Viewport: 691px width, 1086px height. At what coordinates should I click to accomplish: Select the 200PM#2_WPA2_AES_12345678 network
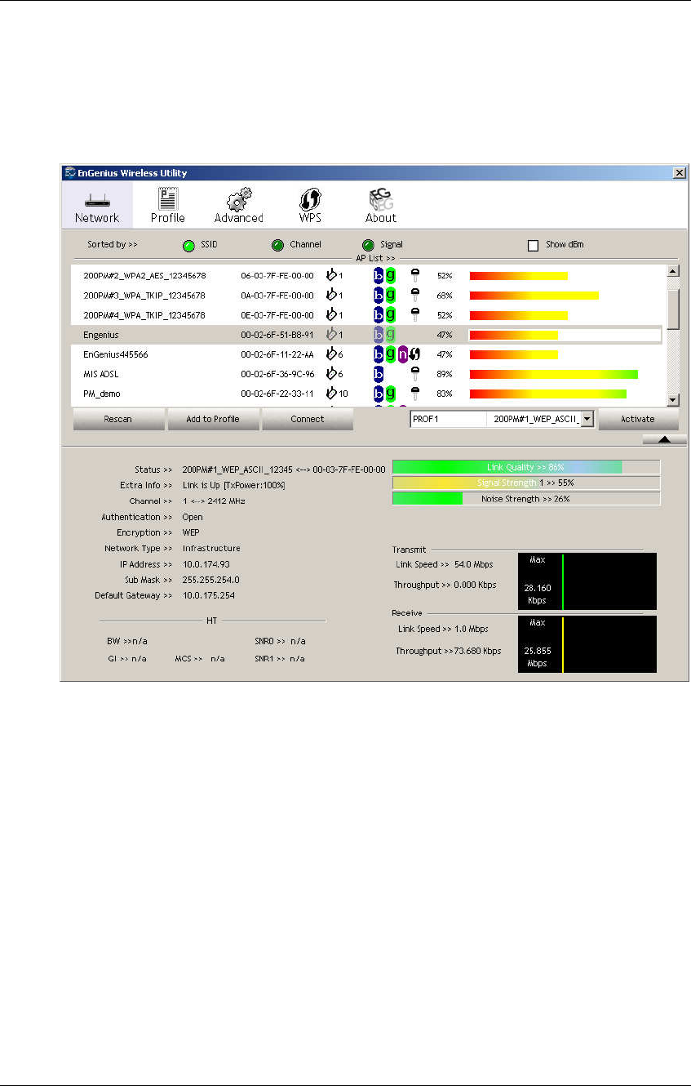click(367, 276)
